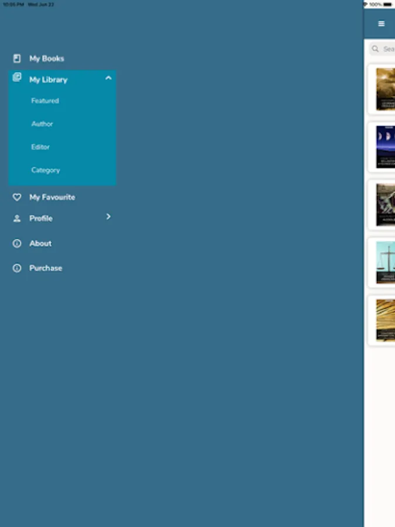Open the moon phases book cover
Screen dimensions: 395x527
tap(385, 147)
